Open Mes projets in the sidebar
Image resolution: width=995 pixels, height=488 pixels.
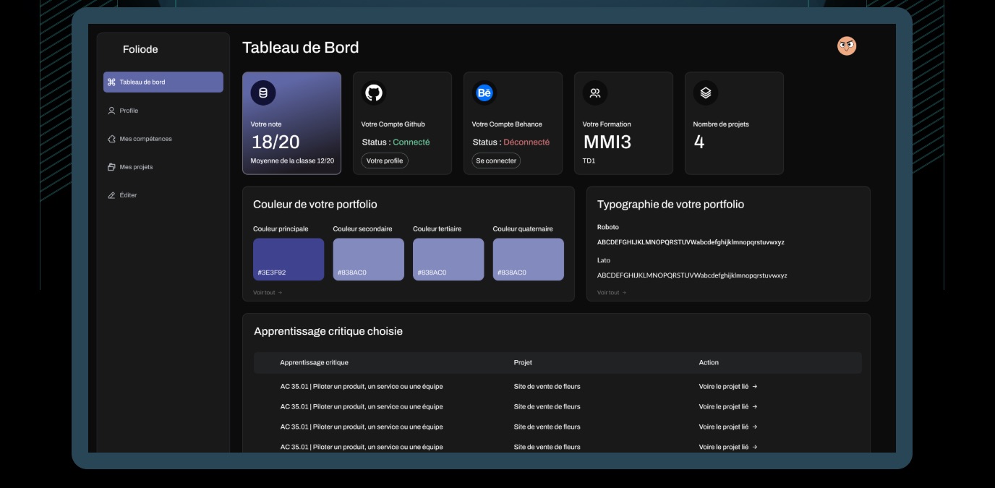tap(136, 167)
